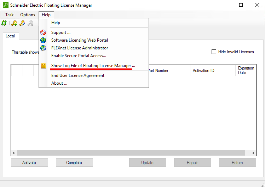
Task: Click the horizontal scrollbar left arrow
Action: pos(14,153)
